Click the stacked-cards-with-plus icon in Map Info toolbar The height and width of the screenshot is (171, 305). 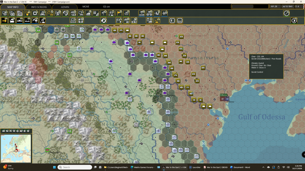click(x=12, y=13)
